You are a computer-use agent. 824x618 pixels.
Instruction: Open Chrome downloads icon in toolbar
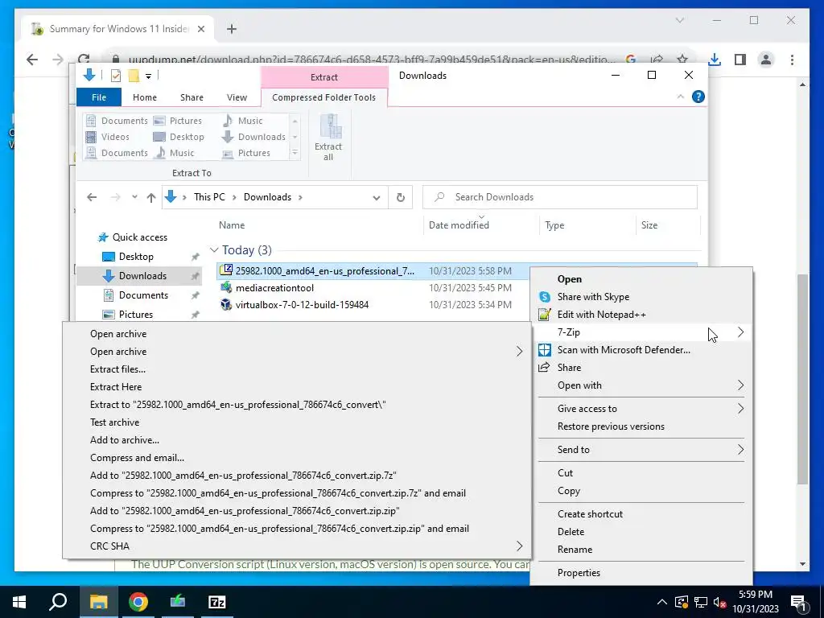tap(715, 60)
